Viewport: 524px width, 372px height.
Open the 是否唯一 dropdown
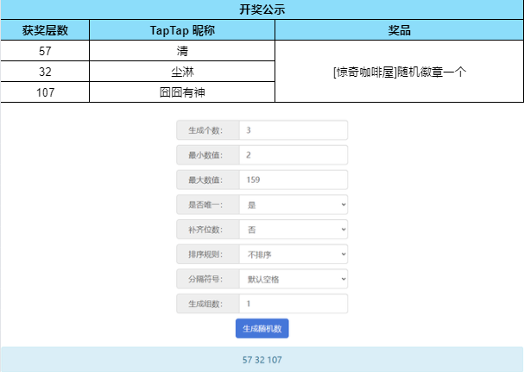(x=294, y=205)
